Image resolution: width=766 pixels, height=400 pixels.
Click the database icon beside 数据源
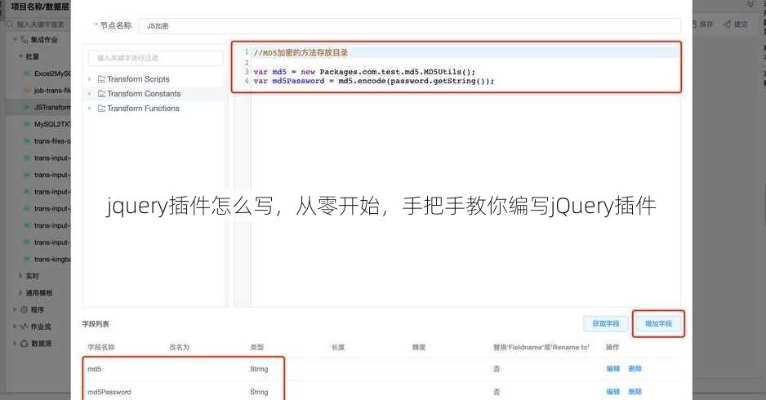click(24, 344)
